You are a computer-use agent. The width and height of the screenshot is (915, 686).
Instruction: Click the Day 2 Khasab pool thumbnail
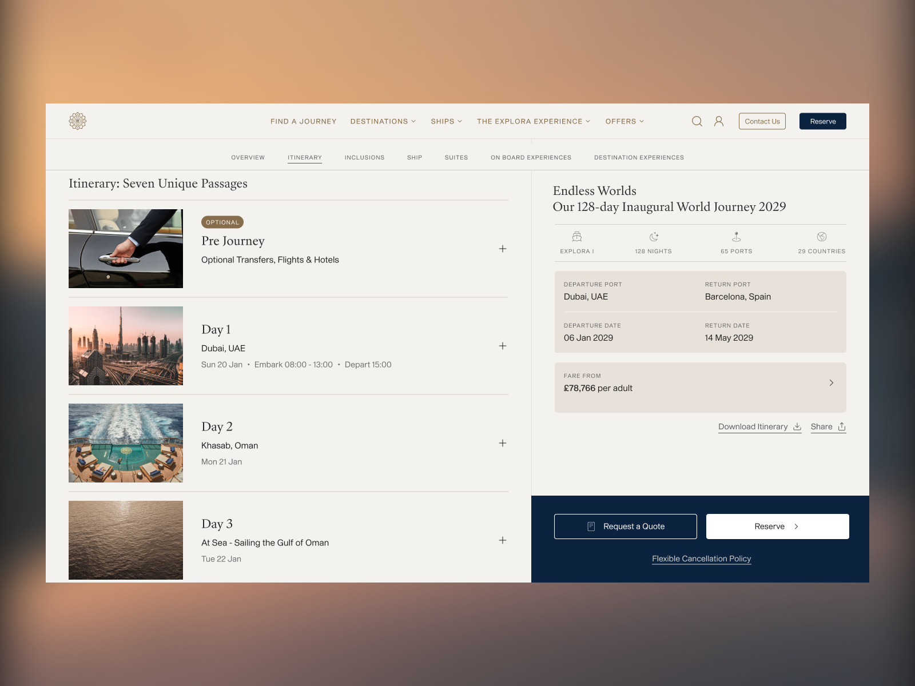click(x=125, y=442)
